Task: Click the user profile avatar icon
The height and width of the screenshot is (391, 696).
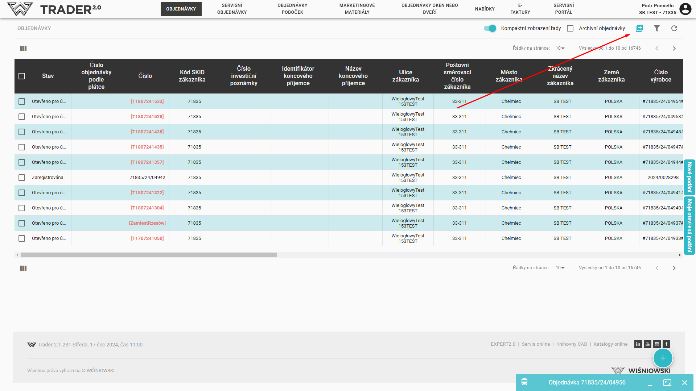Action: pos(685,9)
